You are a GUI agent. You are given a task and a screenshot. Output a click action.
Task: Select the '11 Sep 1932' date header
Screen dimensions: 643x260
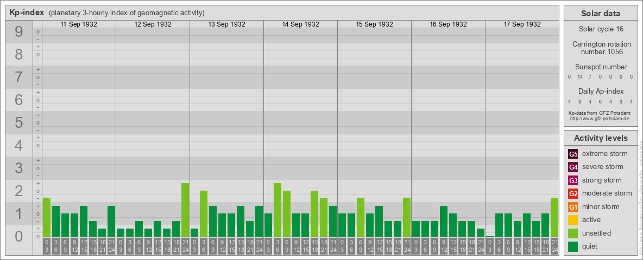79,24
